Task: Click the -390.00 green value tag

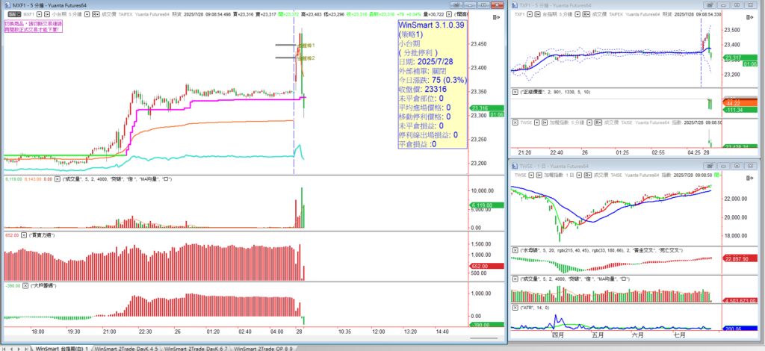Action: [x=486, y=324]
